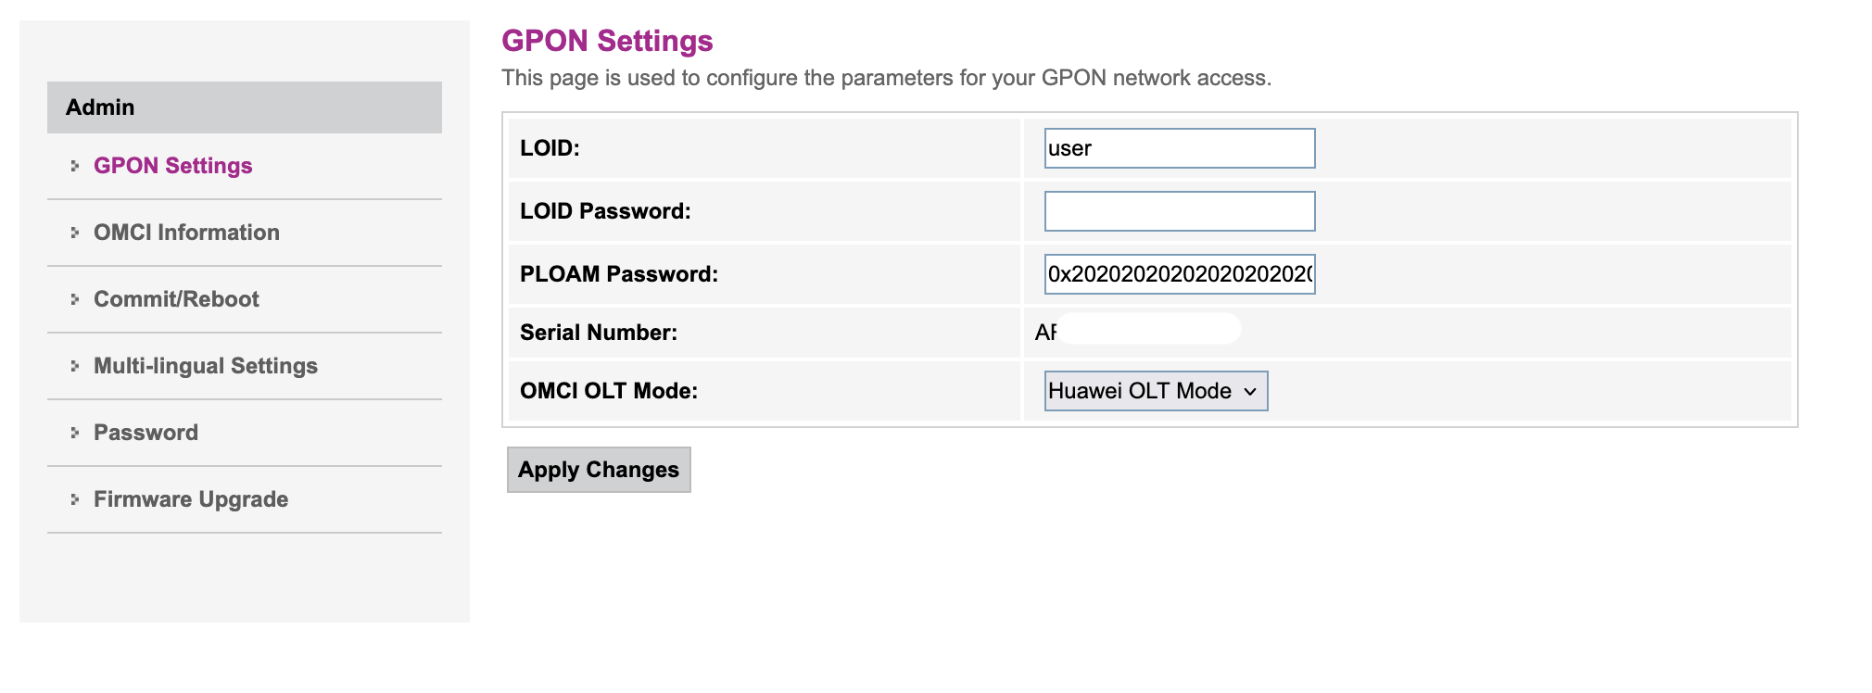The image size is (1872, 693).
Task: Focus the empty LOID Password field
Action: [1179, 211]
